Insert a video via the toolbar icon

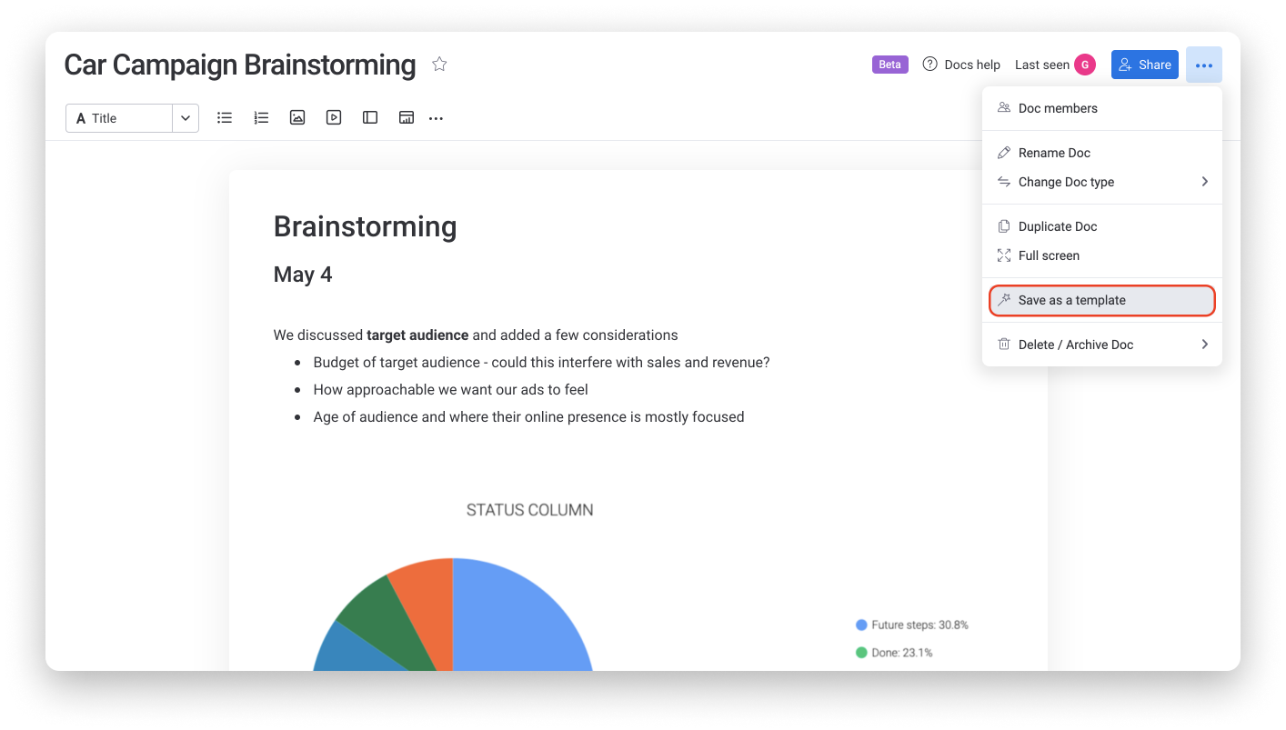334,117
